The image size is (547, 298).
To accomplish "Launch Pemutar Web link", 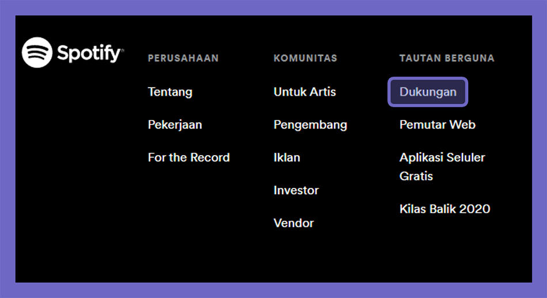I will point(438,125).
